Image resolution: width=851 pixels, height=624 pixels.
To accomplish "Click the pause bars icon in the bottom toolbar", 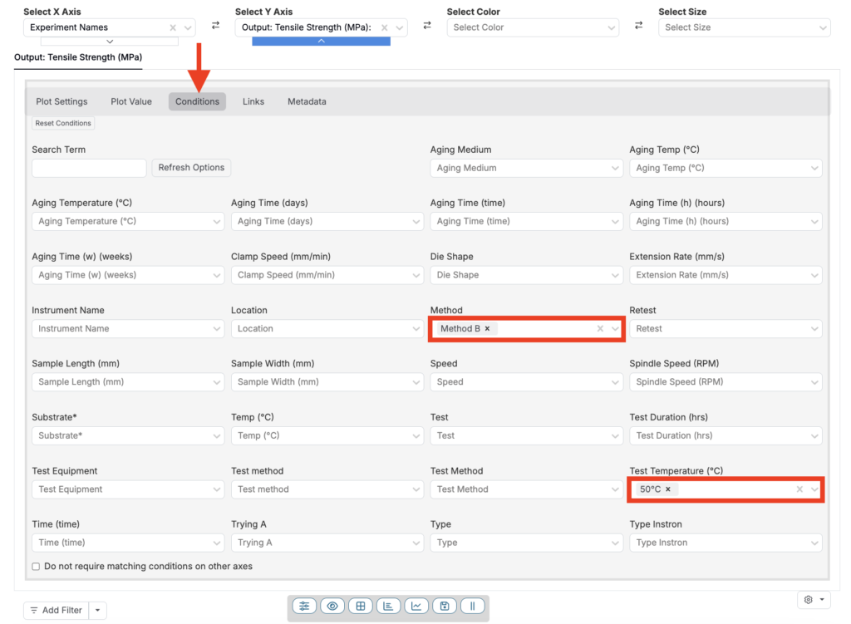I will [472, 606].
